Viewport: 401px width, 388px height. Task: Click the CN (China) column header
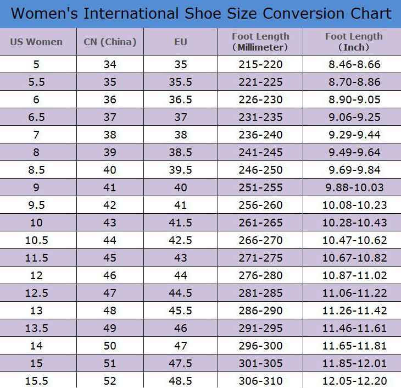[110, 41]
